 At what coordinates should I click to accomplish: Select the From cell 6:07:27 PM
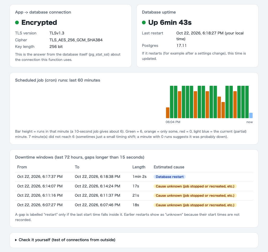point(40,205)
